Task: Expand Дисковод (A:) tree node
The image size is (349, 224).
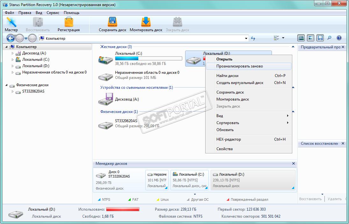Action: (12, 53)
